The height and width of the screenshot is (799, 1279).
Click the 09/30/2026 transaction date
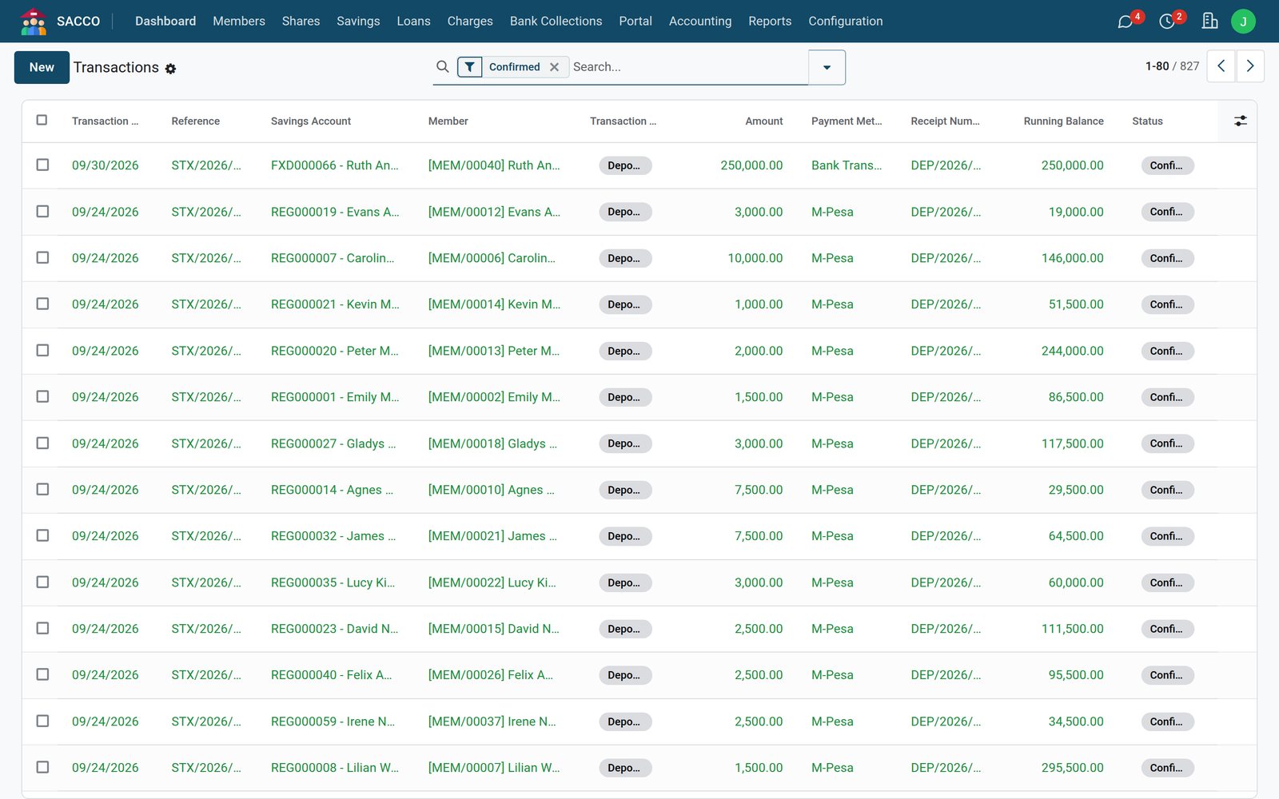coord(105,165)
